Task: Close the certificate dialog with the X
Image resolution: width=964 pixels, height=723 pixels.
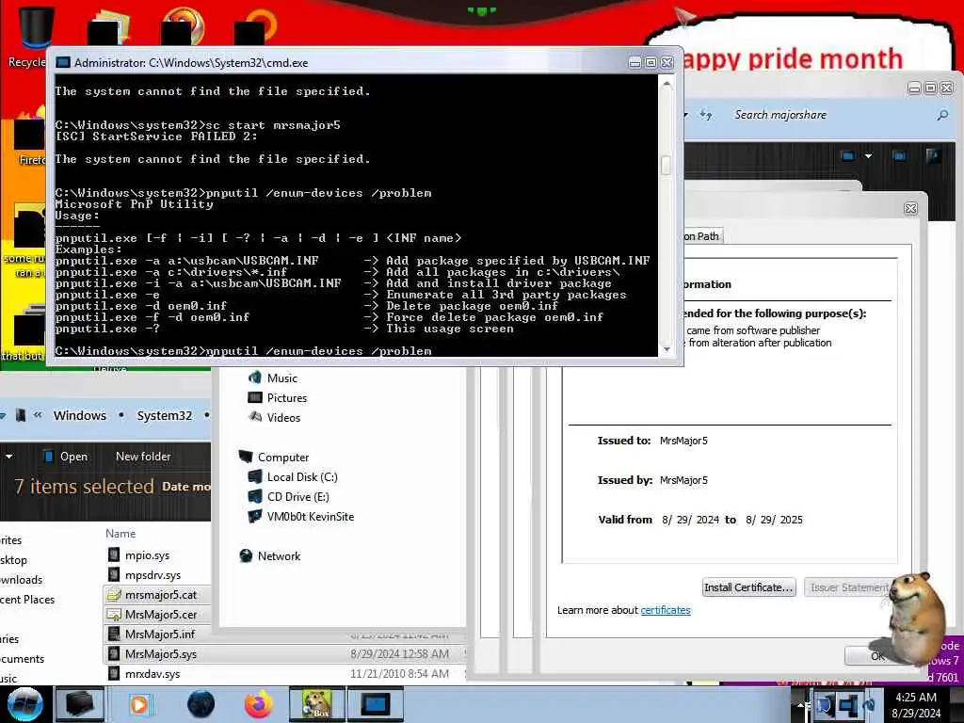Action: click(x=910, y=209)
